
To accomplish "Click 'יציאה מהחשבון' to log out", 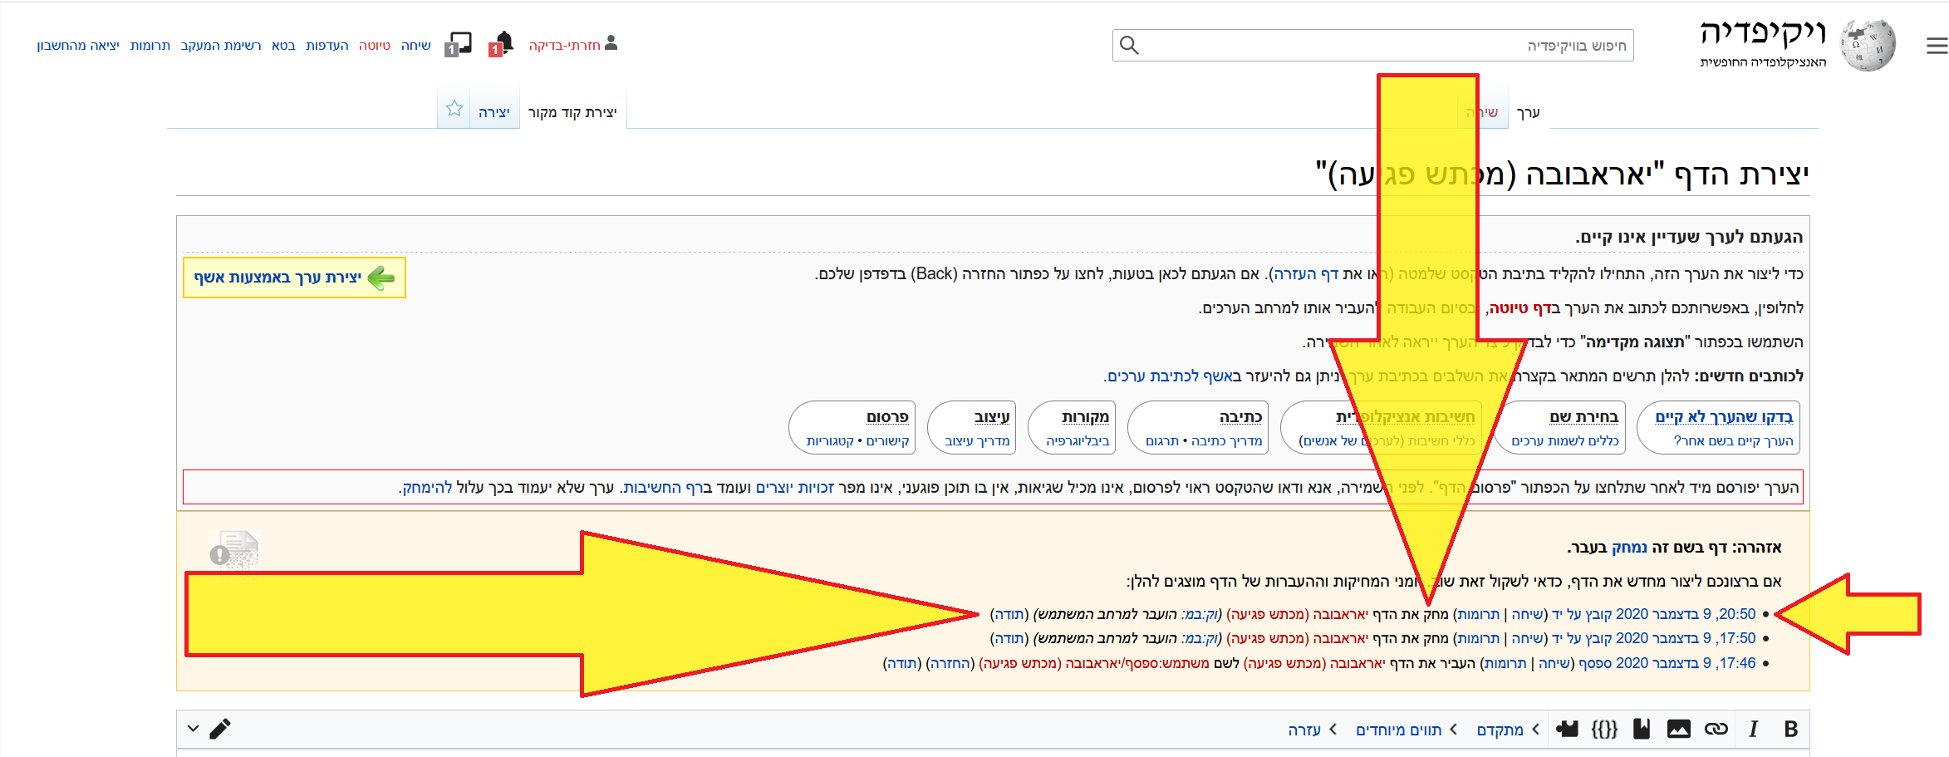I will [78, 45].
